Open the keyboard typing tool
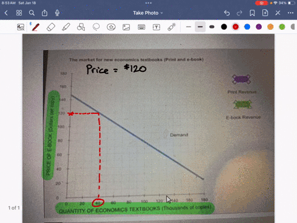 [142, 27]
